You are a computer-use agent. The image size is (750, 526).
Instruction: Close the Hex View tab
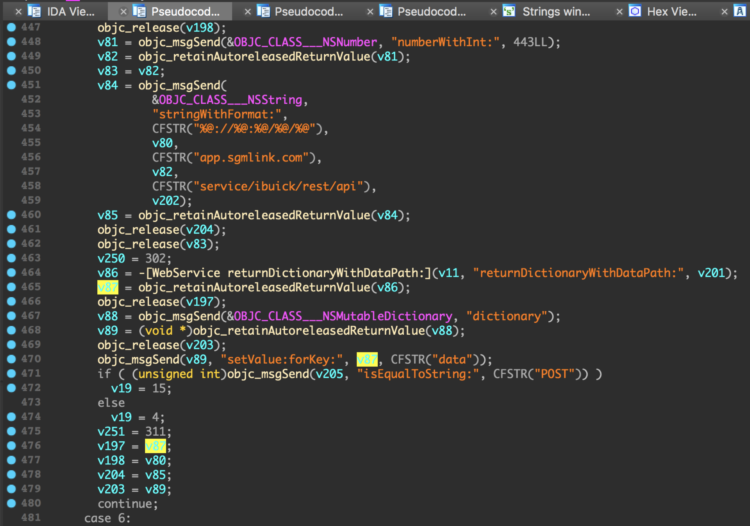[x=619, y=12]
